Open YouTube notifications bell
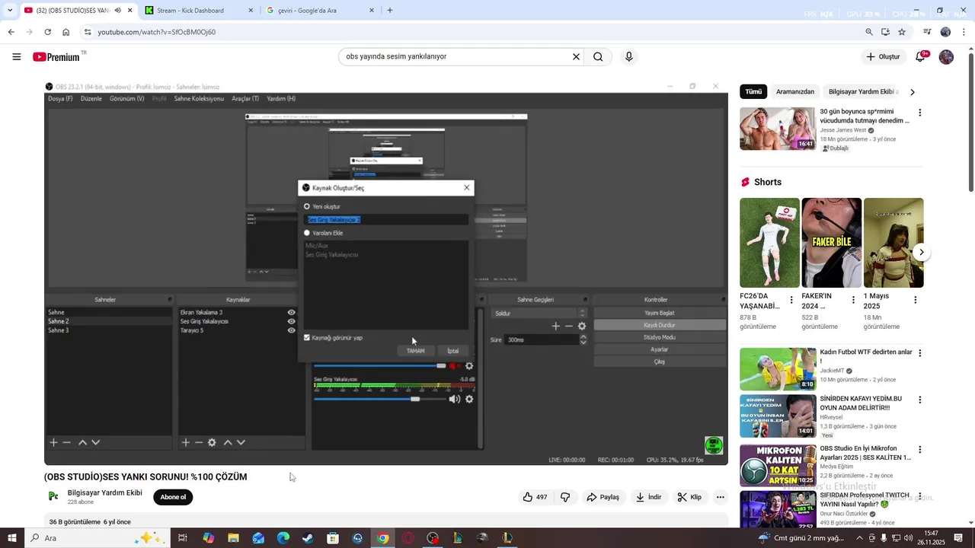 [920, 57]
